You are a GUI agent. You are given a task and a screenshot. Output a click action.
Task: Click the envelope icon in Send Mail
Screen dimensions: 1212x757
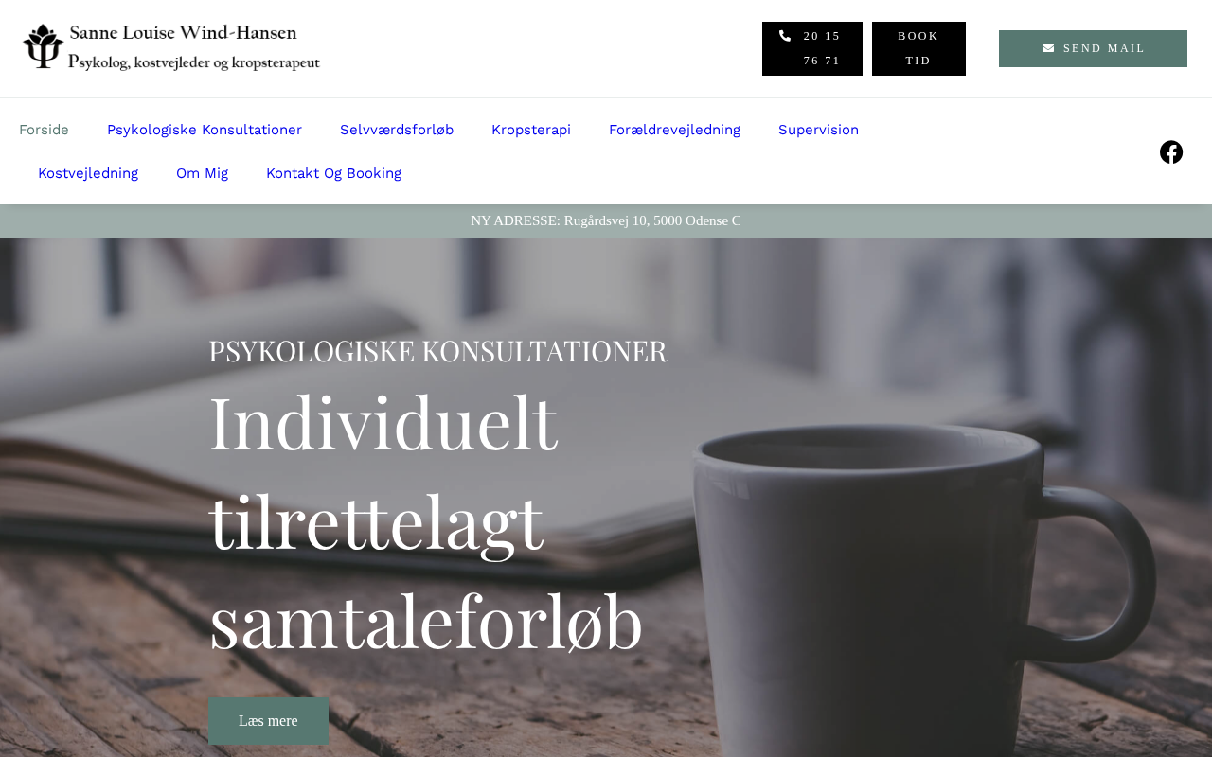tap(1048, 48)
